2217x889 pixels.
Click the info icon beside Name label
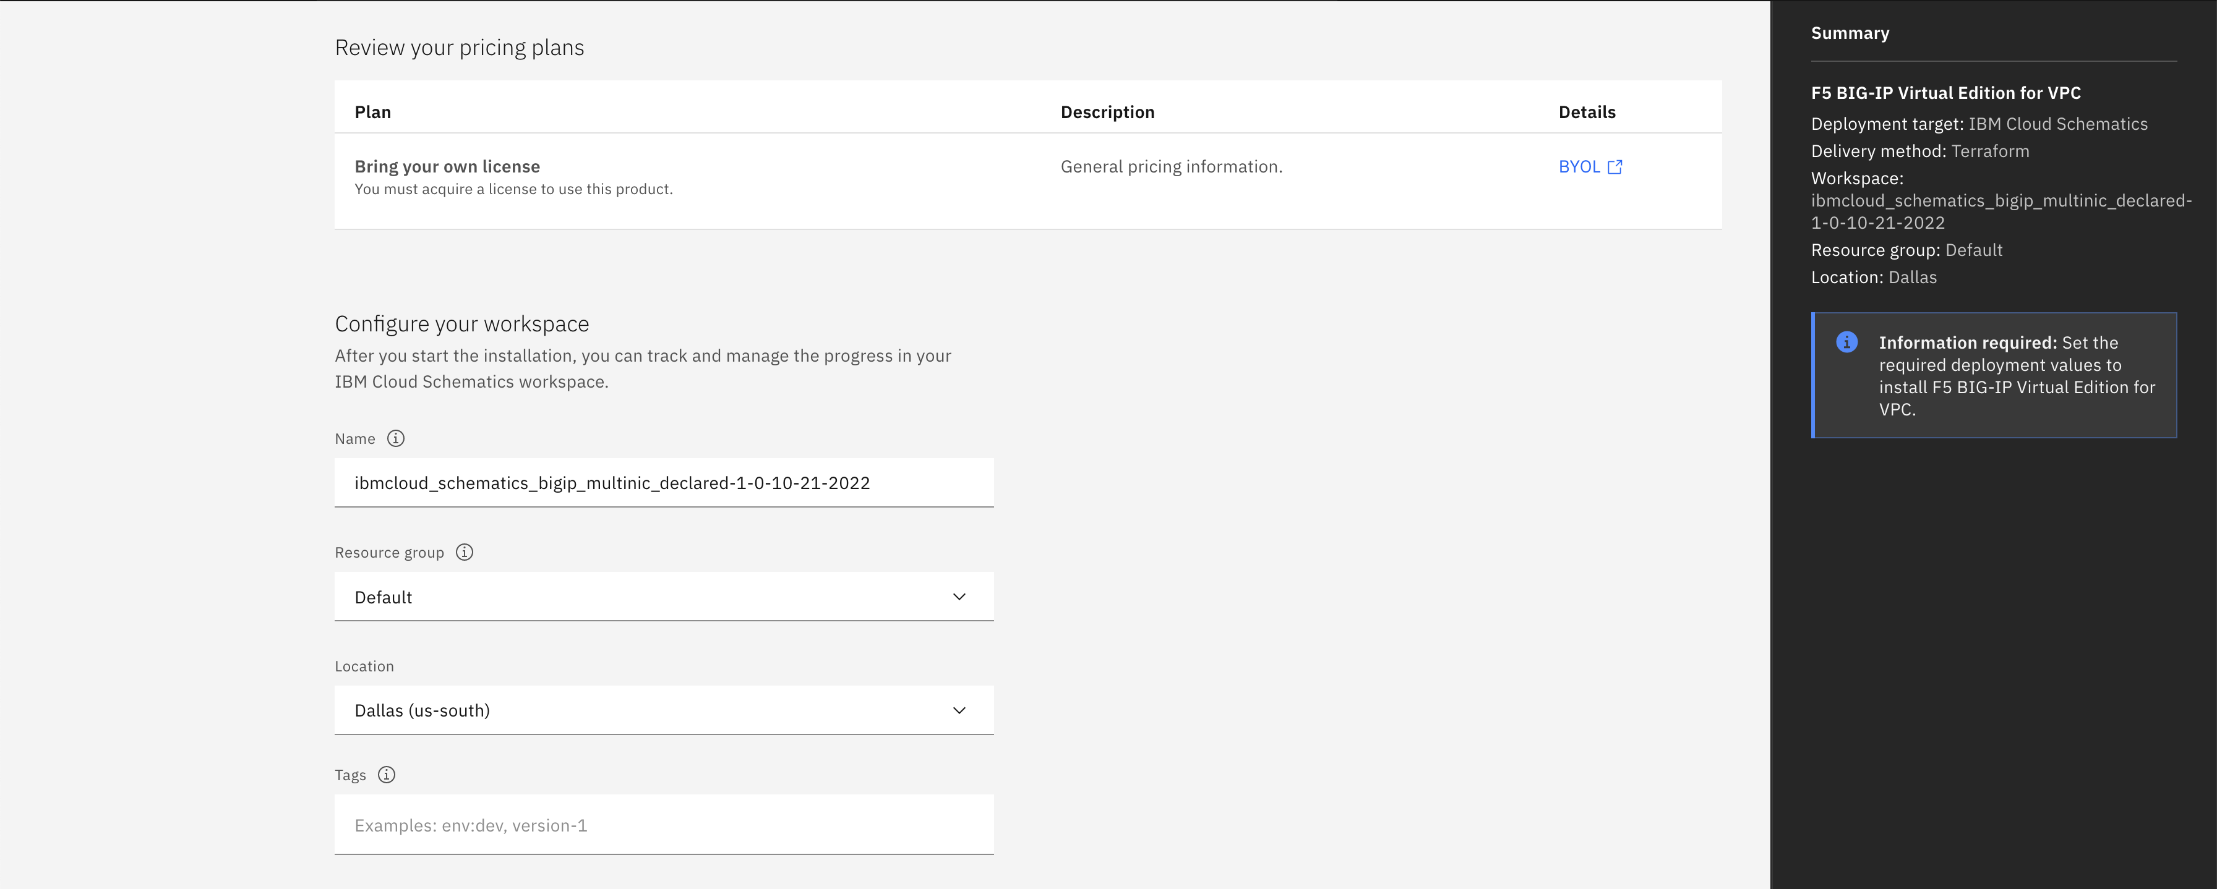click(395, 438)
